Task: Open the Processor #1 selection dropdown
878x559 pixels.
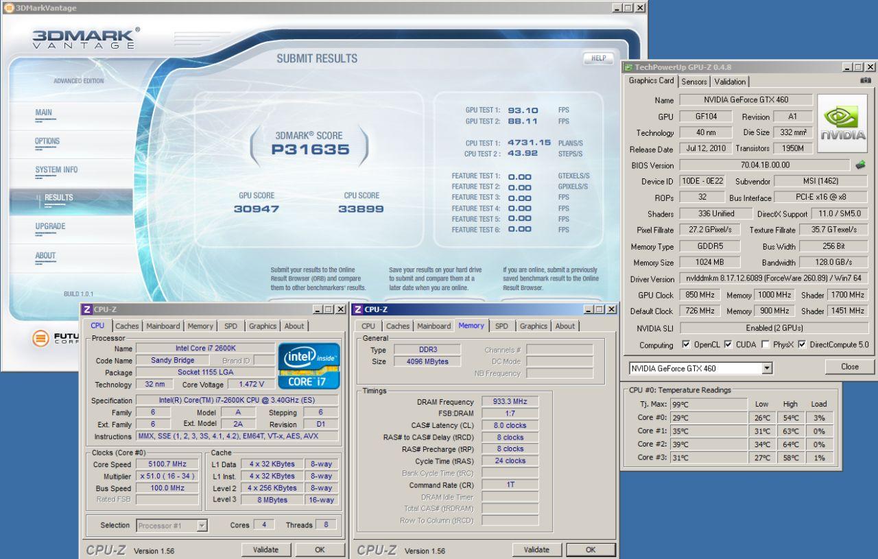Action: (202, 525)
